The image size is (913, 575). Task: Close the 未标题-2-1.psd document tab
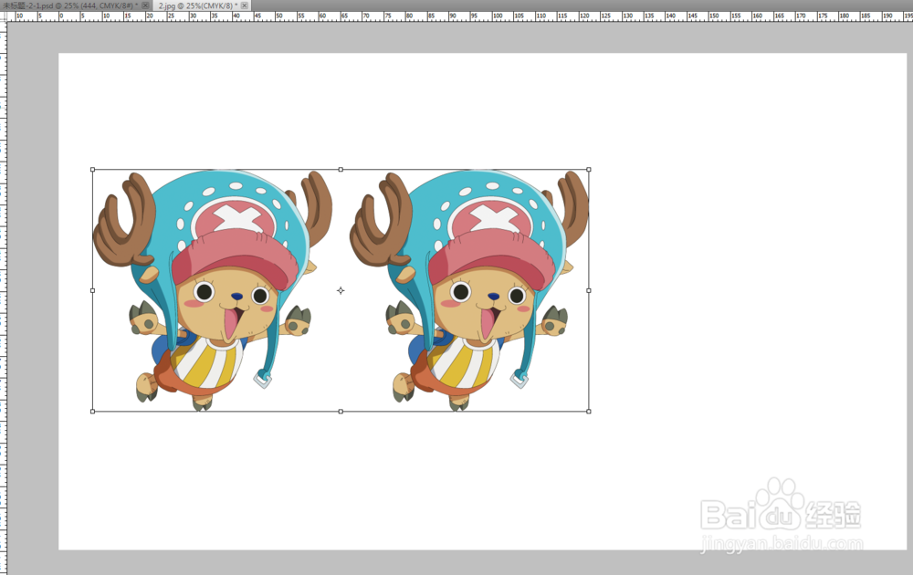[x=145, y=5]
